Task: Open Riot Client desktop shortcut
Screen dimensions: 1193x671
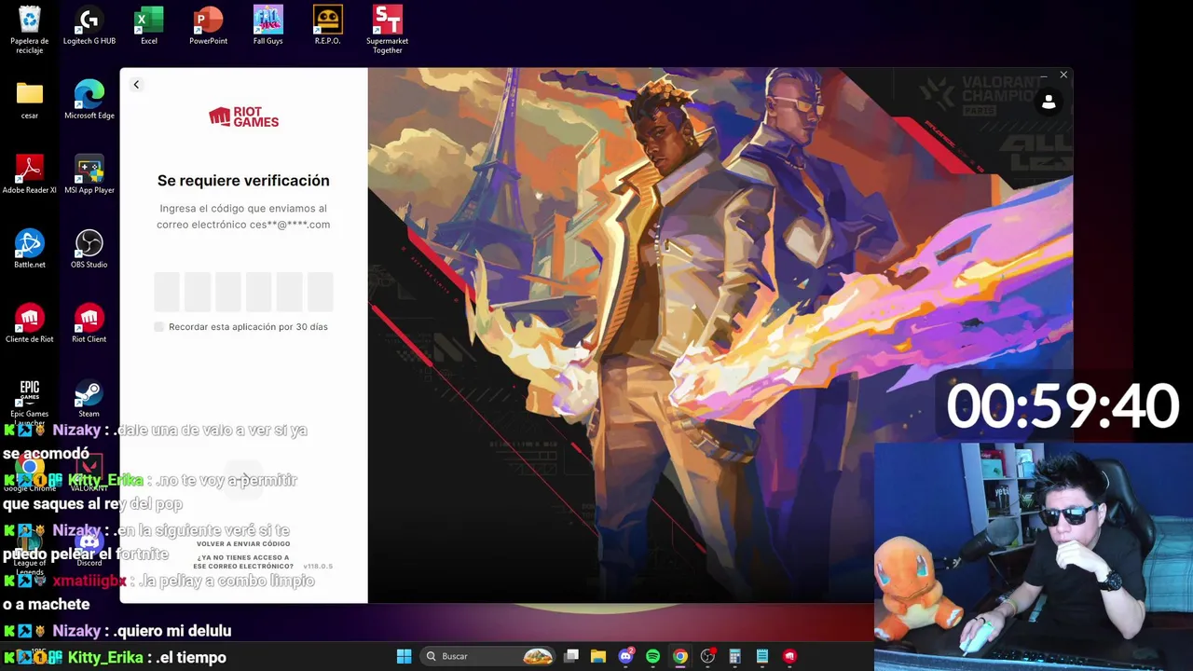Action: pos(89,324)
